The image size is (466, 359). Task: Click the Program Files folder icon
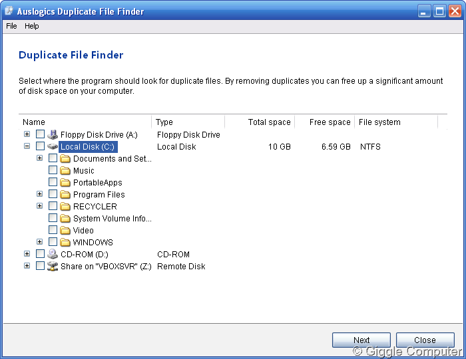click(65, 194)
